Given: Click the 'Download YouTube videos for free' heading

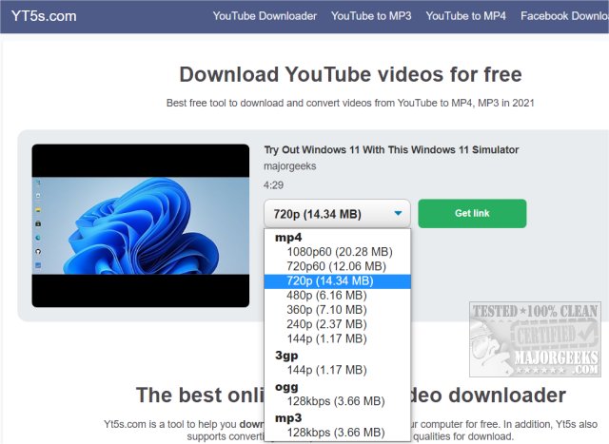Looking at the screenshot, I should (350, 74).
